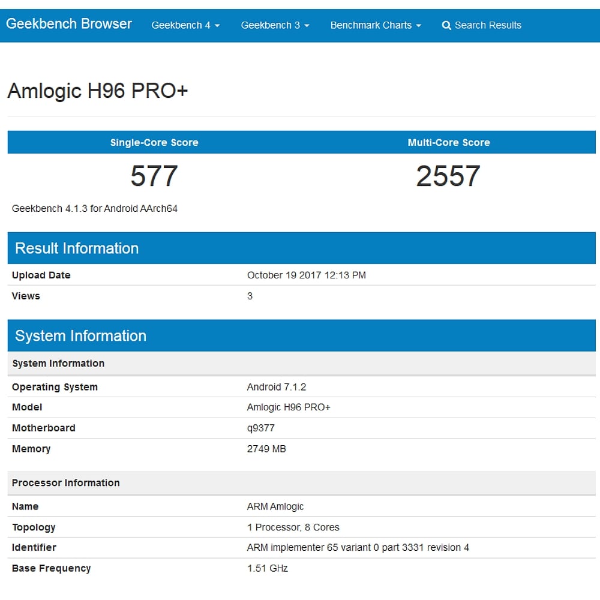Select the Amlogic H96 PRO+ title
Image resolution: width=600 pixels, height=600 pixels.
98,91
